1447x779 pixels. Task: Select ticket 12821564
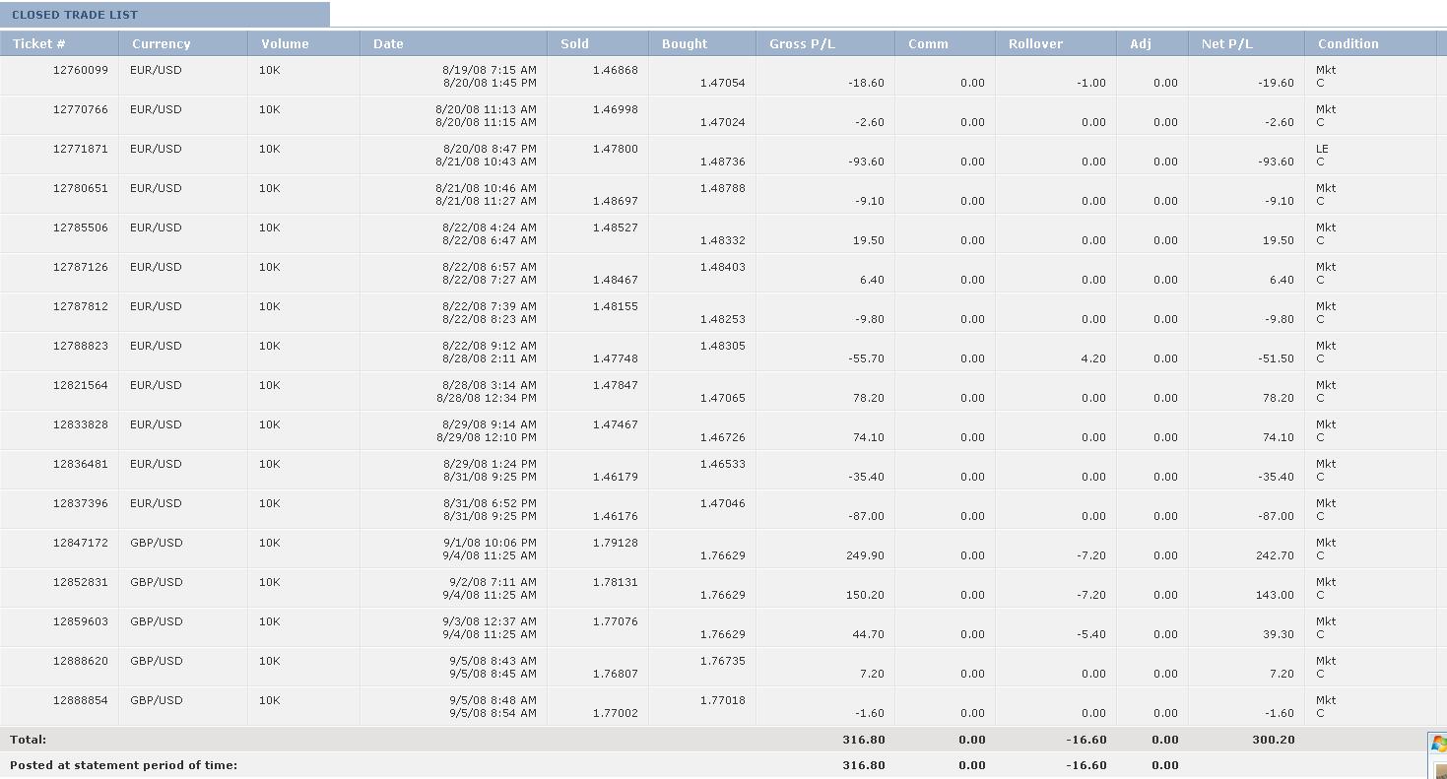pyautogui.click(x=81, y=385)
